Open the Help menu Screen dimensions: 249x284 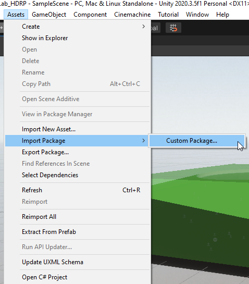222,15
